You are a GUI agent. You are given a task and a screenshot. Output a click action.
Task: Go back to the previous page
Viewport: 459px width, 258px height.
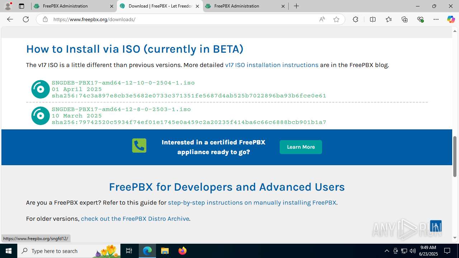coord(10,19)
